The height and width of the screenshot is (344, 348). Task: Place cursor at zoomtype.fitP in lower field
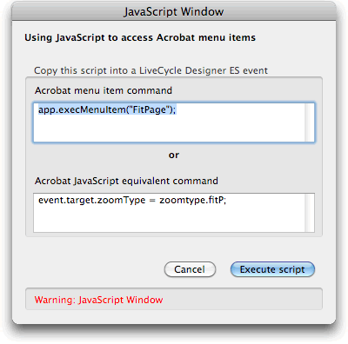pyautogui.click(x=192, y=200)
